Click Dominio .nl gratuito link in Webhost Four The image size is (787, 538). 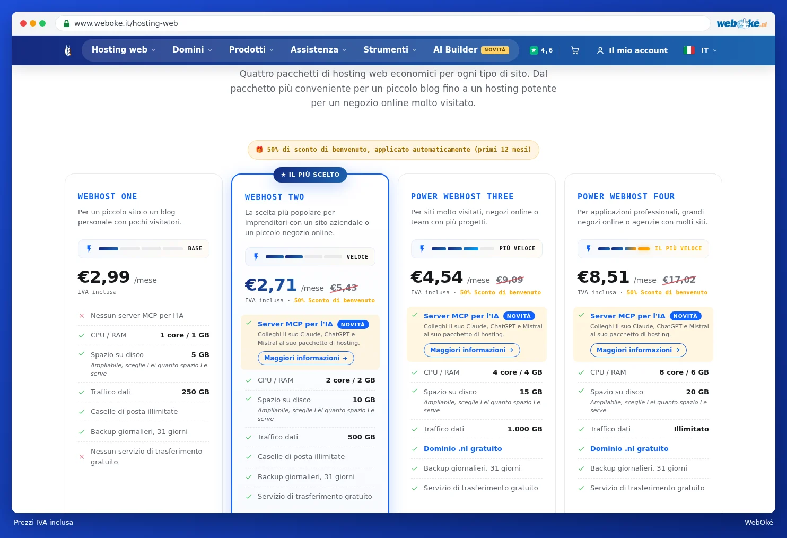[629, 449]
